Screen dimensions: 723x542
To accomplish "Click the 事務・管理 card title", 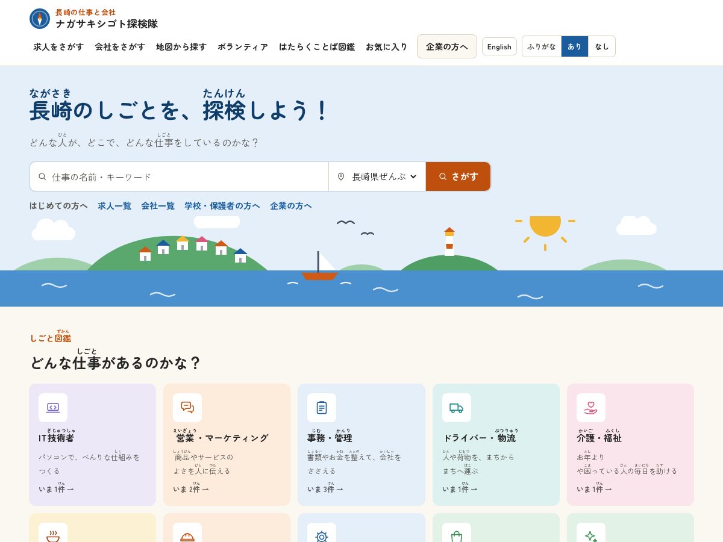I will coord(330,438).
